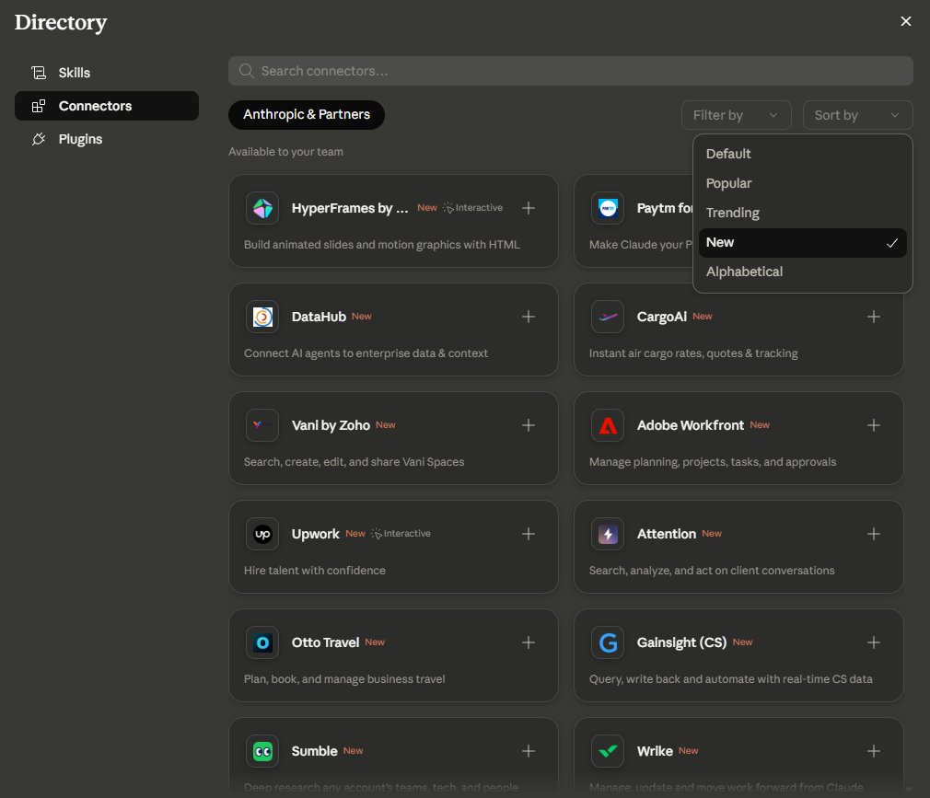Viewport: 930px width, 798px height.
Task: Click the Skills scroll icon
Action: pos(39,73)
